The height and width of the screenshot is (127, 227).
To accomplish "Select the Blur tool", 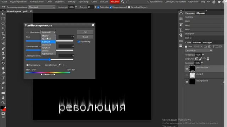I will 3,68.
